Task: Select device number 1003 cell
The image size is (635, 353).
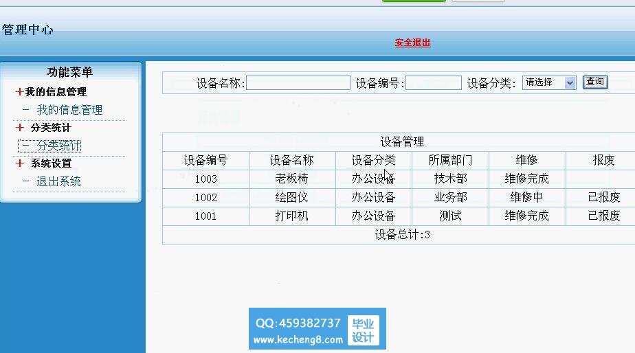Action: (x=205, y=179)
